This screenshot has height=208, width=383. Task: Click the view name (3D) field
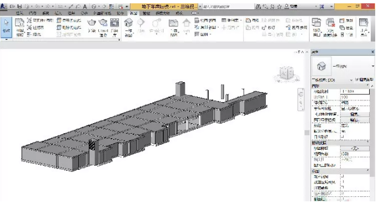[355, 154]
